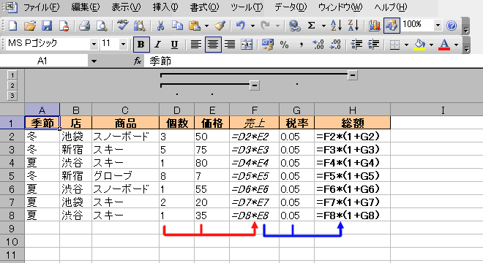Viewport: 483px width, 263px height.
Task: Open the AutoSum functions dropdown arrow
Action: pos(323,26)
